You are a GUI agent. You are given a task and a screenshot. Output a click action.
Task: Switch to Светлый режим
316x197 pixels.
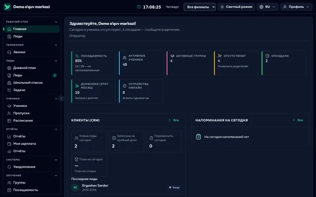[236, 7]
